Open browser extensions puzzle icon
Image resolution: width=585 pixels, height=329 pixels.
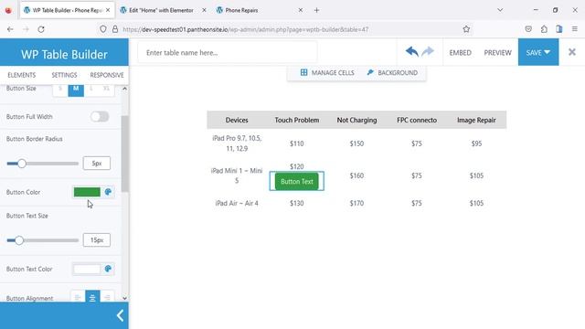[544, 29]
